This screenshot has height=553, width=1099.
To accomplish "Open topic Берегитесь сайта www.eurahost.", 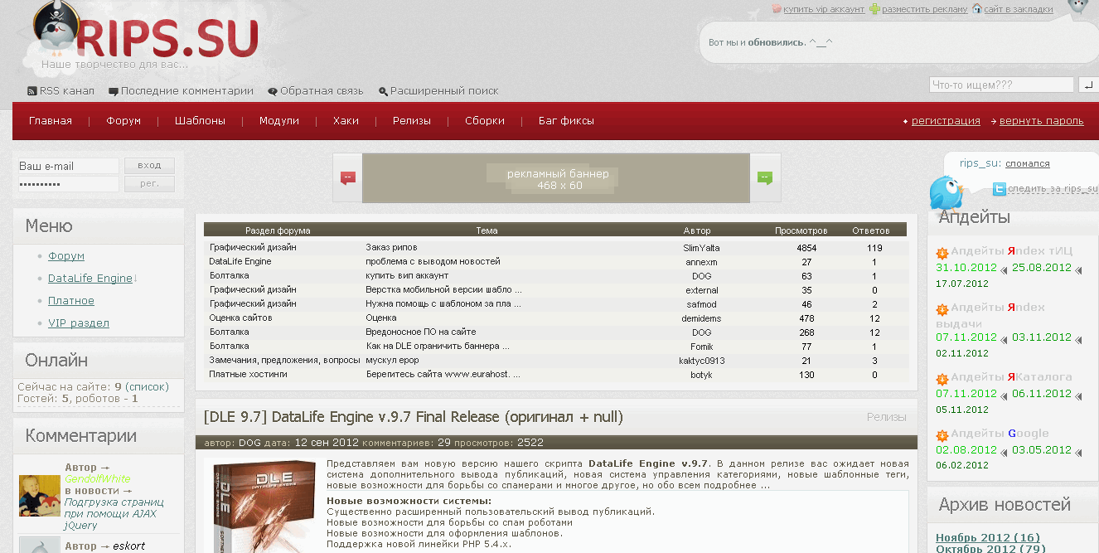I will [x=443, y=375].
